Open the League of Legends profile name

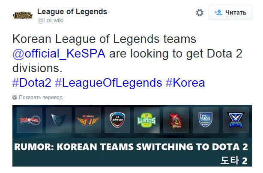72,12
